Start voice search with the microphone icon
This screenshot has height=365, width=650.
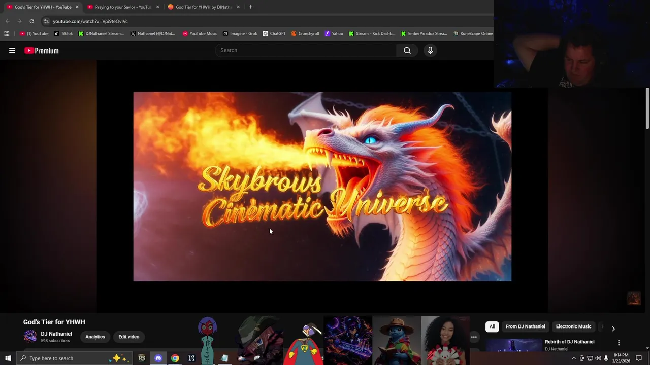pos(430,50)
